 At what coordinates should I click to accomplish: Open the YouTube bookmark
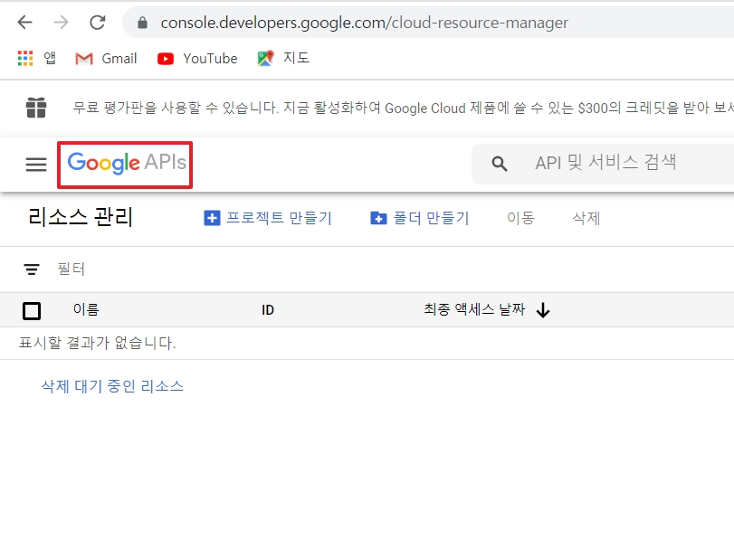point(197,59)
